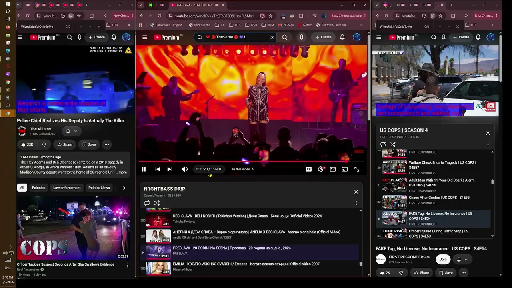Cast the middle video with Play on TV

point(345,169)
